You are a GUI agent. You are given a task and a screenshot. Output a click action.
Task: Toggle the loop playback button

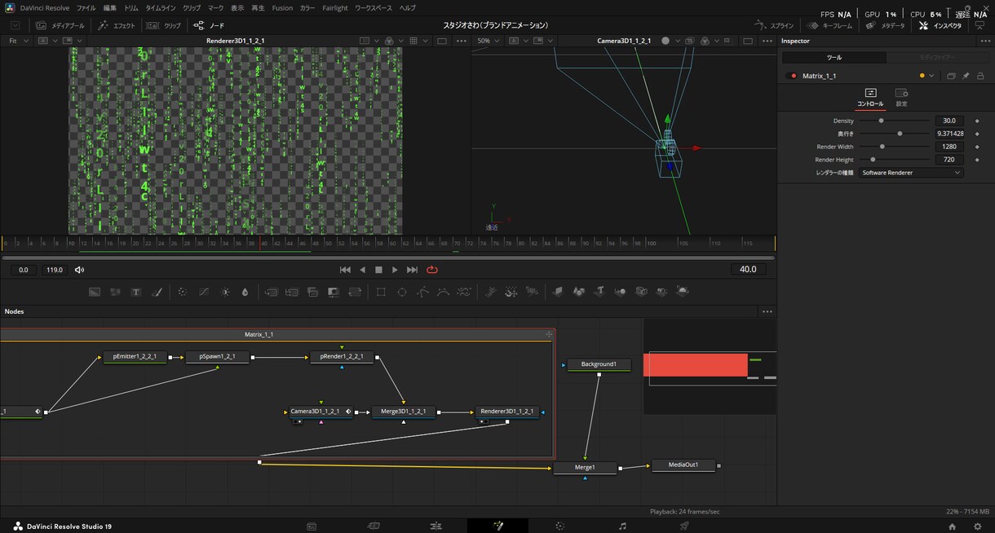(x=432, y=270)
